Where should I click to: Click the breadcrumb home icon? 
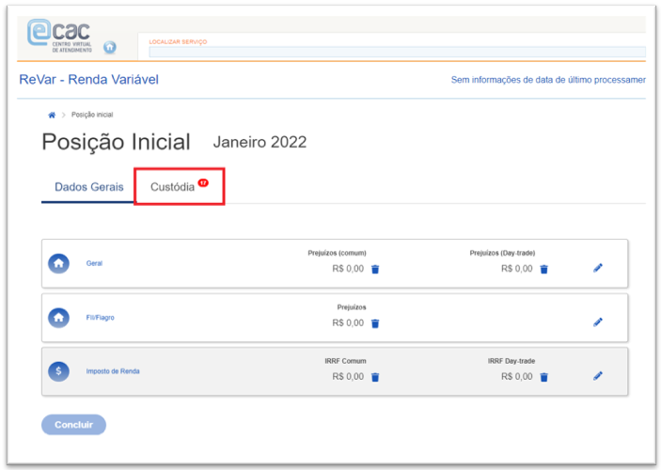(x=52, y=115)
